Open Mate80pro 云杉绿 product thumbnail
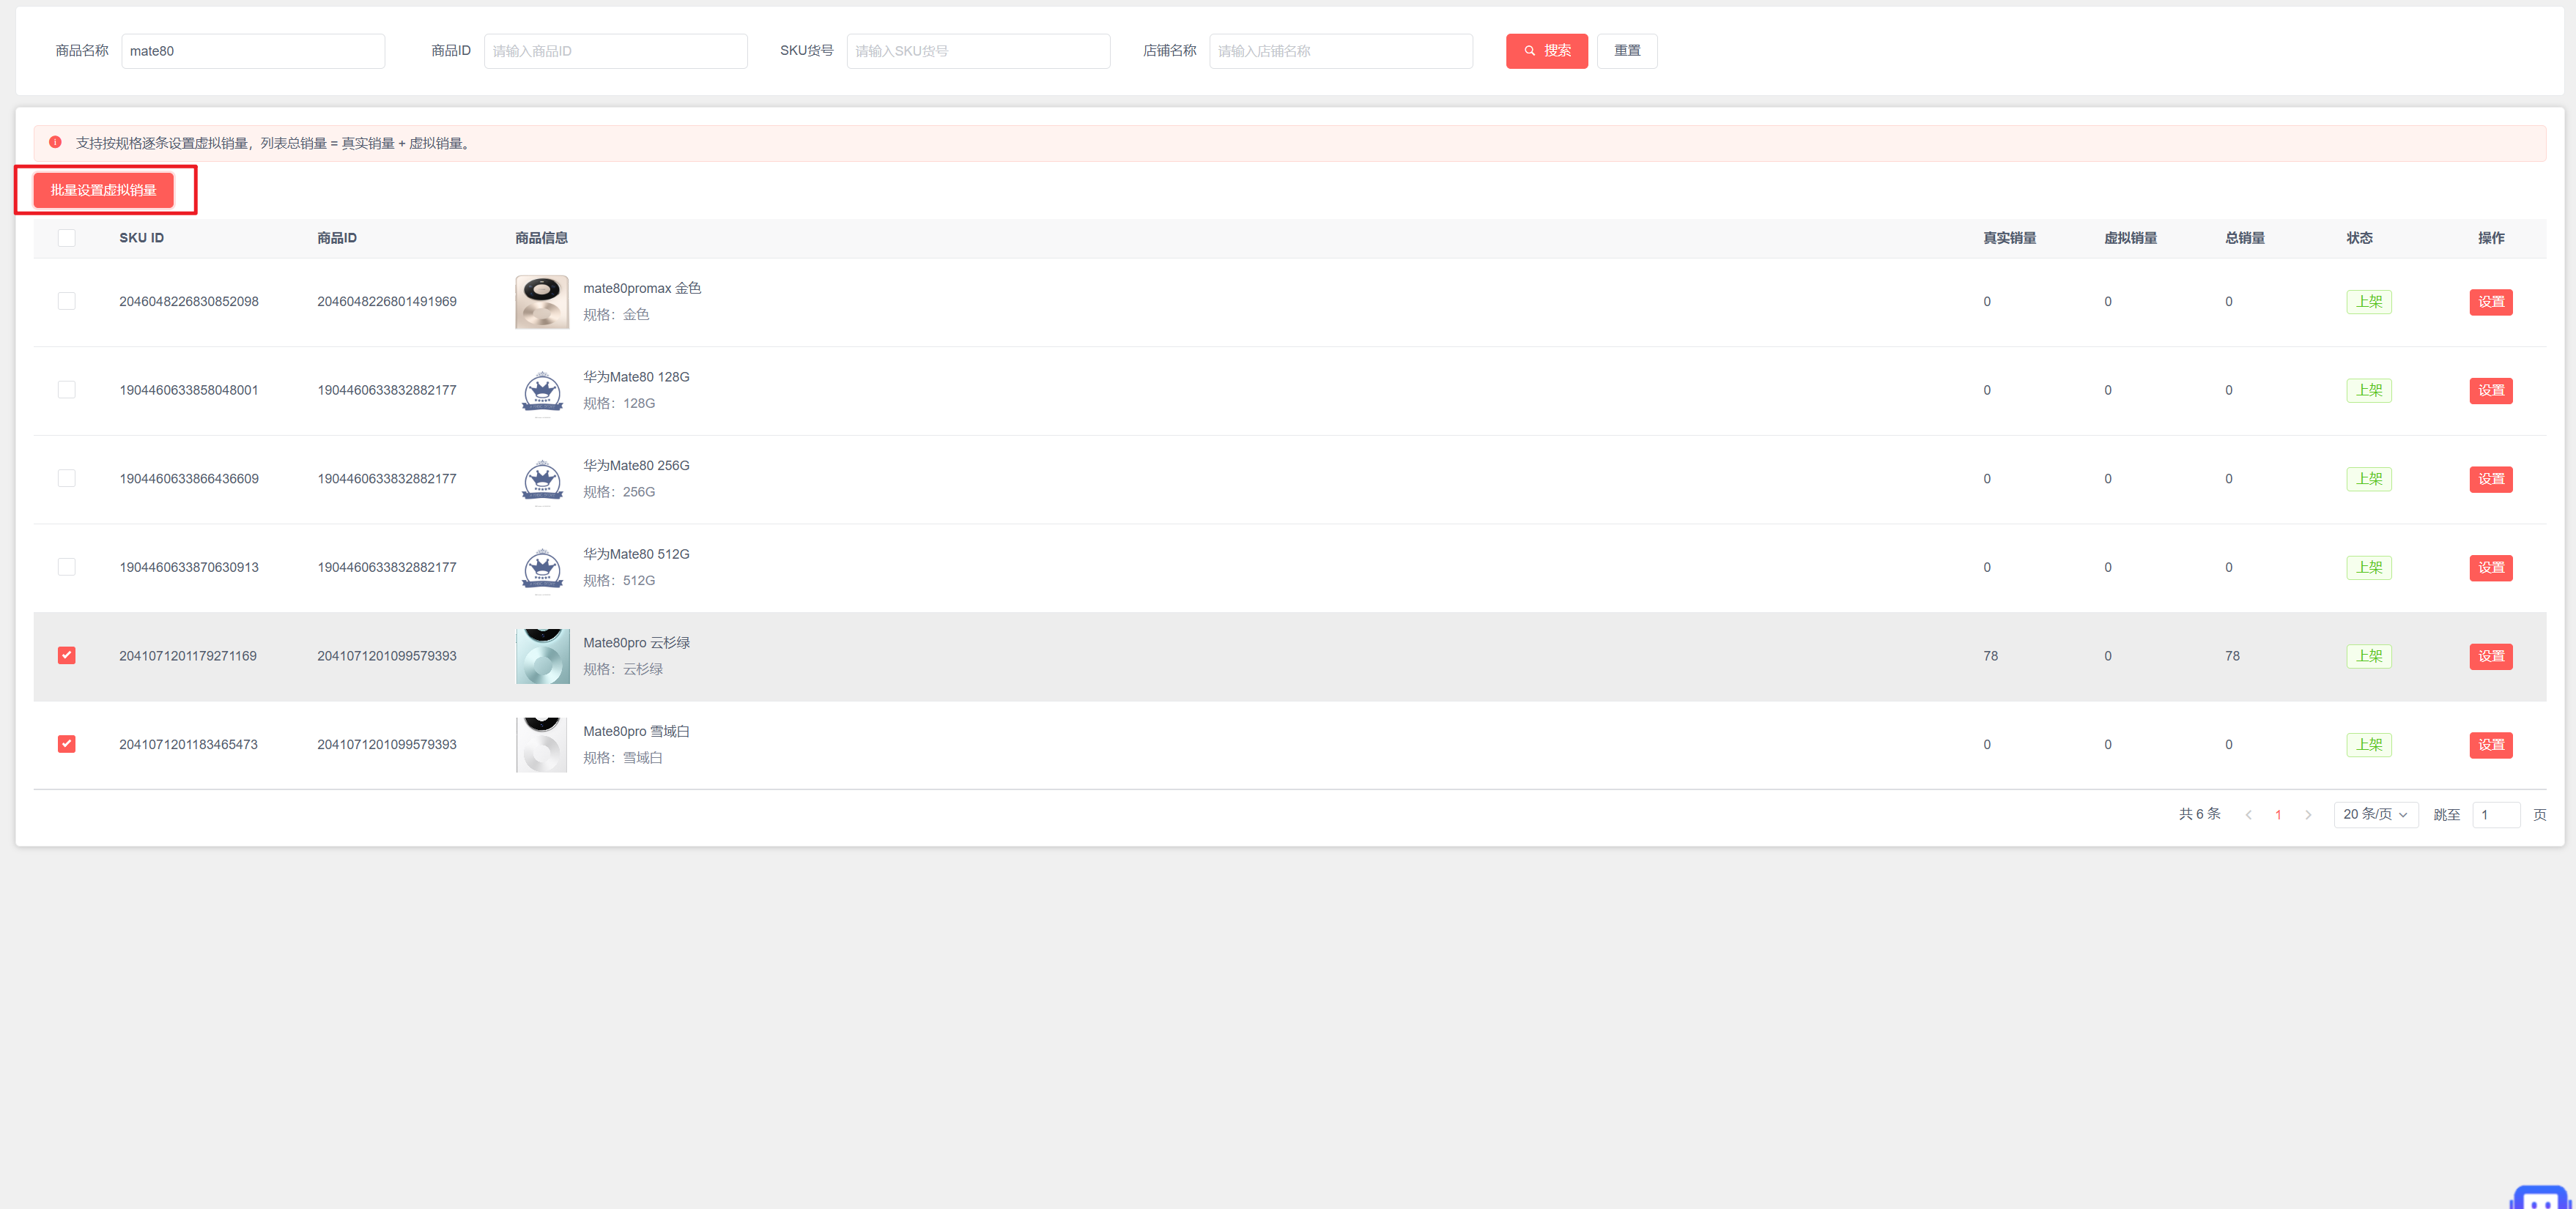The width and height of the screenshot is (2576, 1209). pyautogui.click(x=542, y=656)
